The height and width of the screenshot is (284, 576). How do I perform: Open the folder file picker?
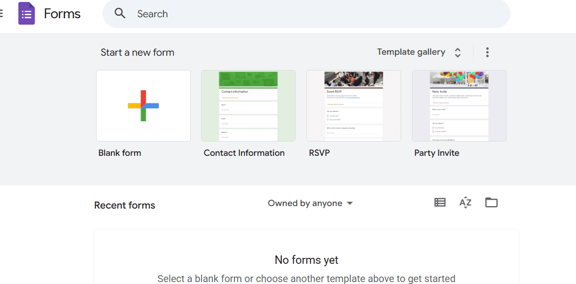(491, 202)
